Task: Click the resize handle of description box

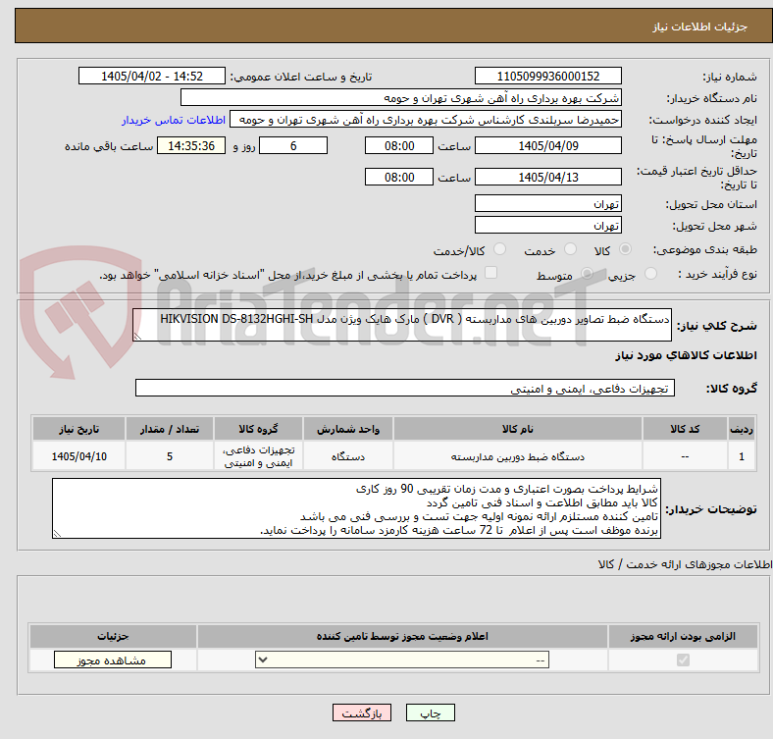Action: tap(137, 336)
